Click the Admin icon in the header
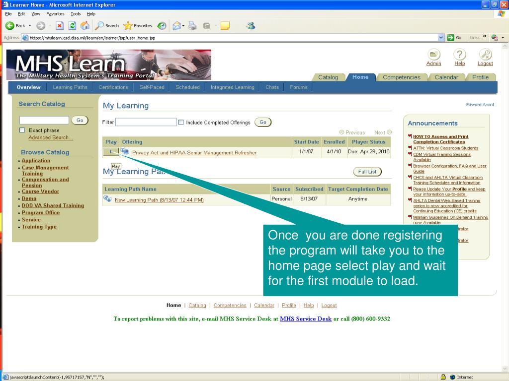Viewport: 509px width, 381px height. point(434,55)
